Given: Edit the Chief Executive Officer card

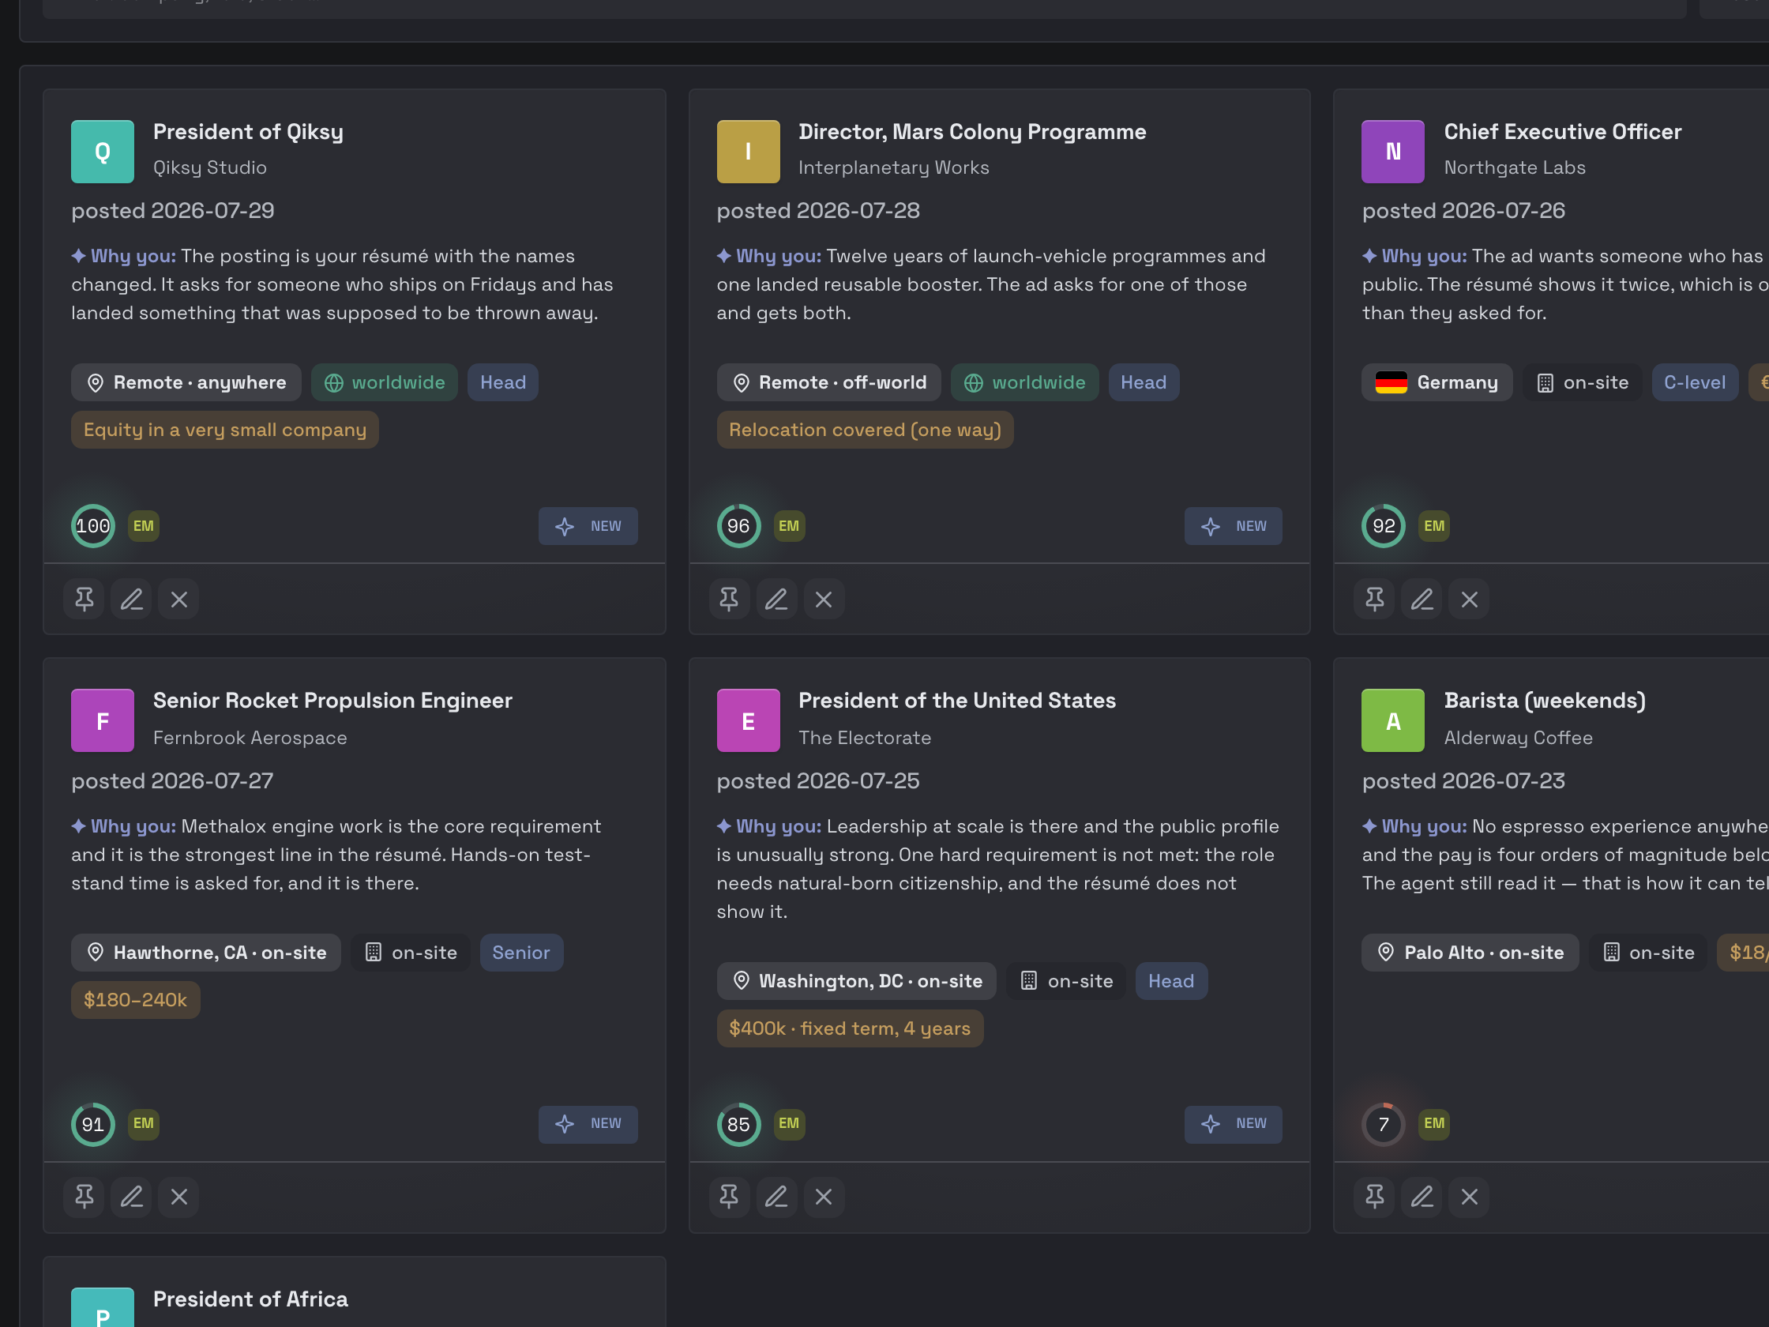Looking at the screenshot, I should pos(1422,599).
